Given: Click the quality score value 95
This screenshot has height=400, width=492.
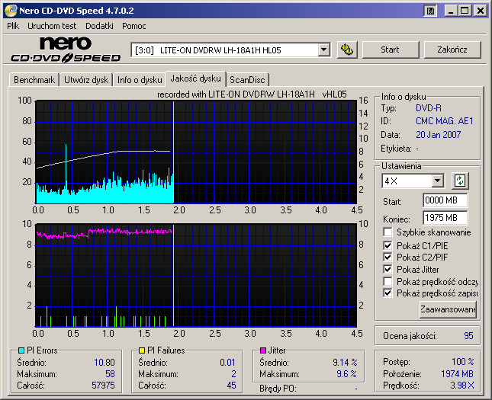Looking at the screenshot, I should coord(468,336).
